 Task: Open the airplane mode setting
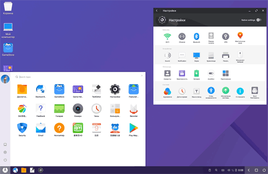point(211,38)
